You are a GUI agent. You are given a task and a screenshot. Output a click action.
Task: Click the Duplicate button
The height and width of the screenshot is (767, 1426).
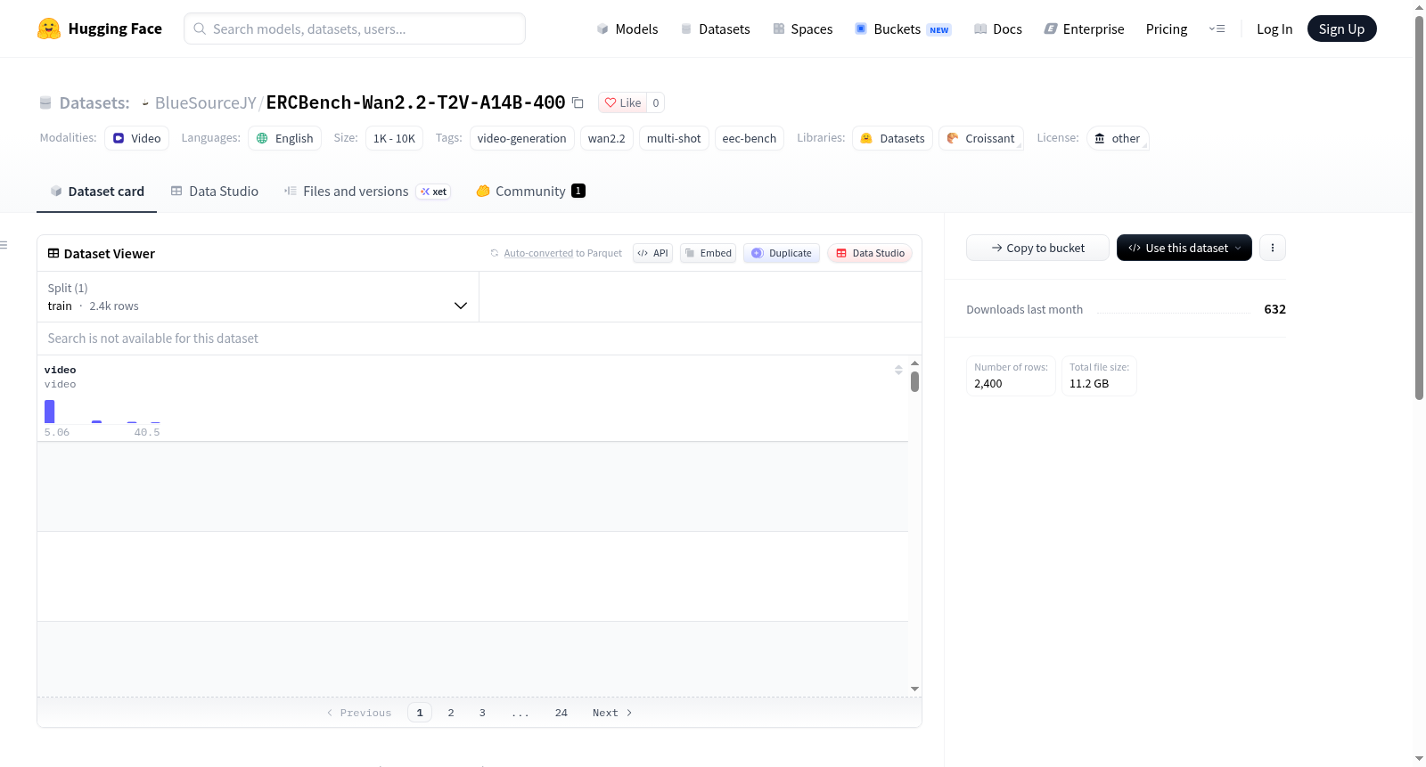[782, 253]
